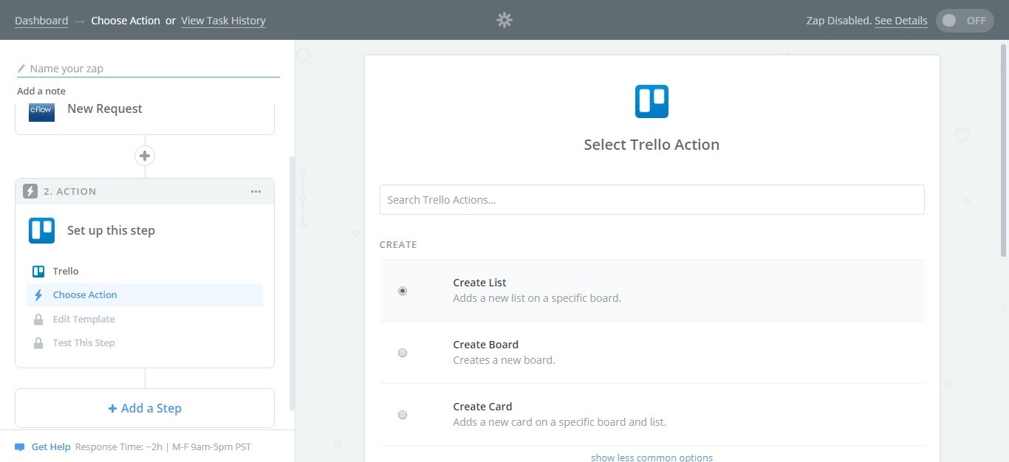Image resolution: width=1009 pixels, height=462 pixels.
Task: Click the lightning bolt icon on Action header
Action: (30, 191)
